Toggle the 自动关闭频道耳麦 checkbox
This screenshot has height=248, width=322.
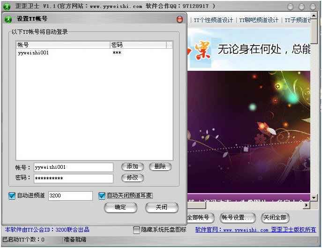(x=102, y=195)
